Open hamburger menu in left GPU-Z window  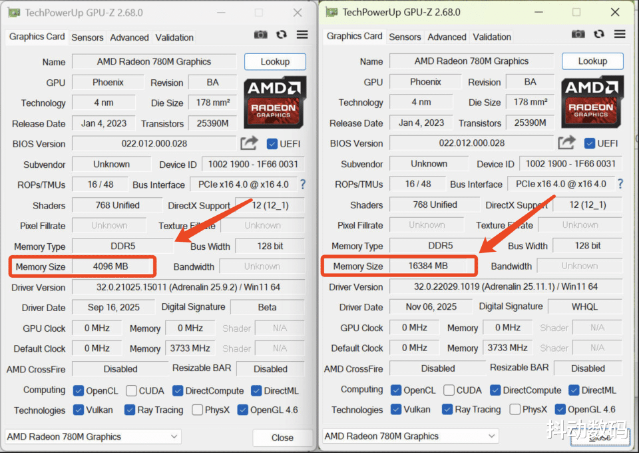coord(302,35)
